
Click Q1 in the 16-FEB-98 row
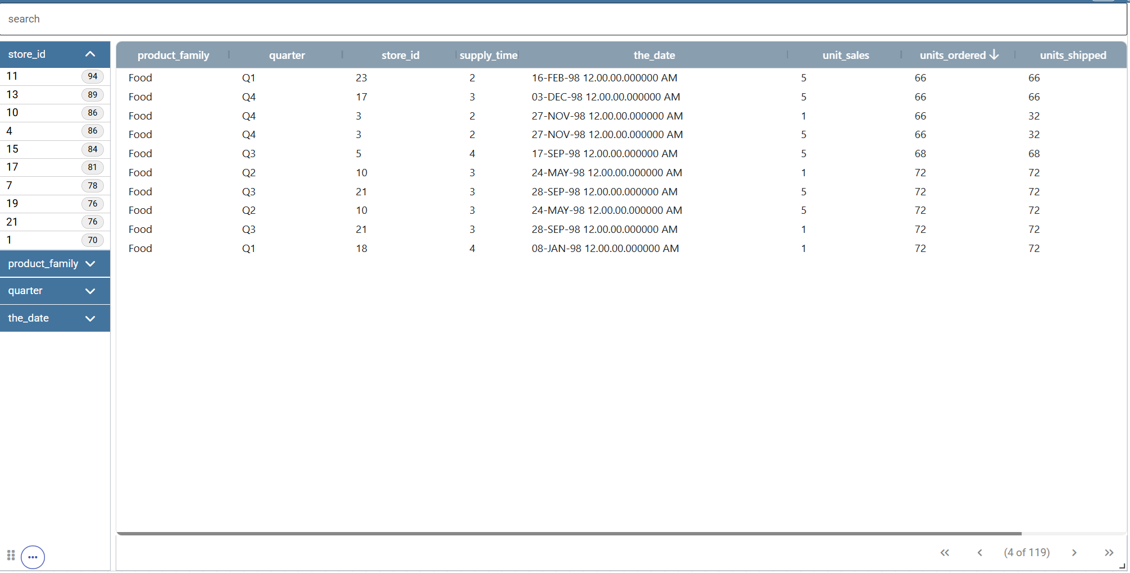(248, 78)
